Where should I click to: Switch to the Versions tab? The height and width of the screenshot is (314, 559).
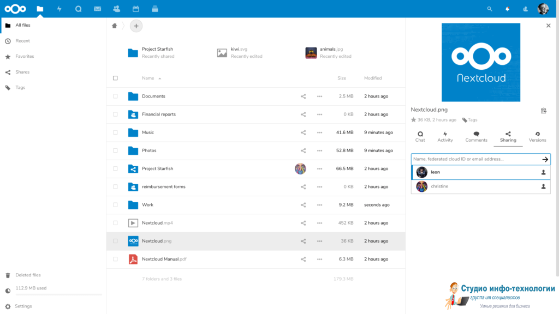537,137
